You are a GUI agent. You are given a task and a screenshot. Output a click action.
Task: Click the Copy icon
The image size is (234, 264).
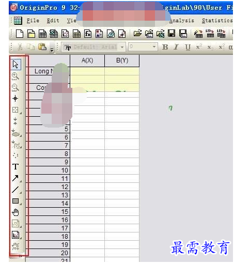click(x=31, y=46)
